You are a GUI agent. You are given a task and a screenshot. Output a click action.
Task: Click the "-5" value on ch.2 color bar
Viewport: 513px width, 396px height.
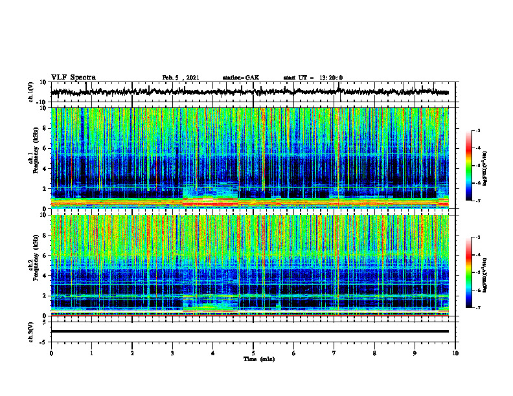(x=478, y=272)
